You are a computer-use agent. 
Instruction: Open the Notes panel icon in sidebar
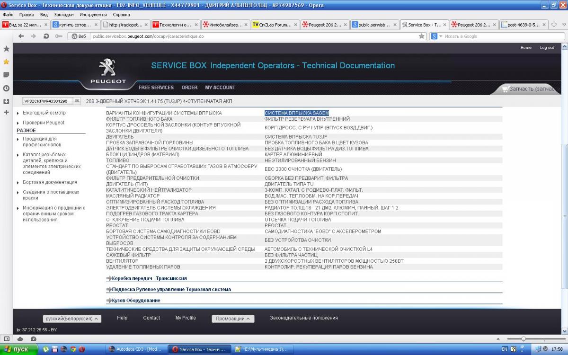pyautogui.click(x=6, y=75)
